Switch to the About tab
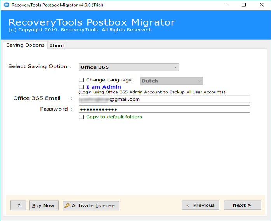271x221 pixels. click(57, 46)
